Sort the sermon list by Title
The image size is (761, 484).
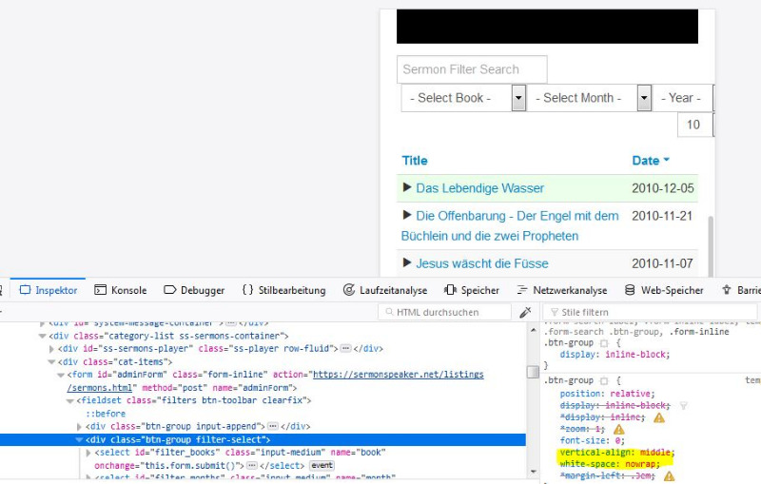(415, 161)
